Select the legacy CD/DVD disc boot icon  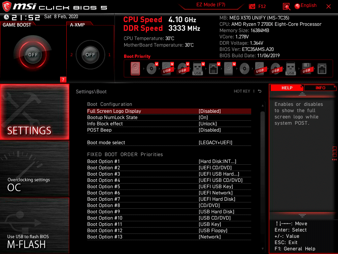245,69
